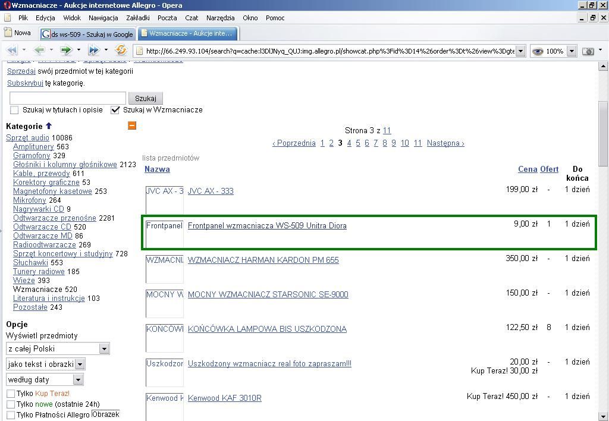The height and width of the screenshot is (421, 609).
Task: Jump to page 11 in pagination
Action: coord(417,143)
